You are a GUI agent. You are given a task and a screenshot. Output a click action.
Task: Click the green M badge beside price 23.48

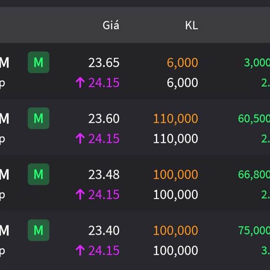click(x=38, y=174)
